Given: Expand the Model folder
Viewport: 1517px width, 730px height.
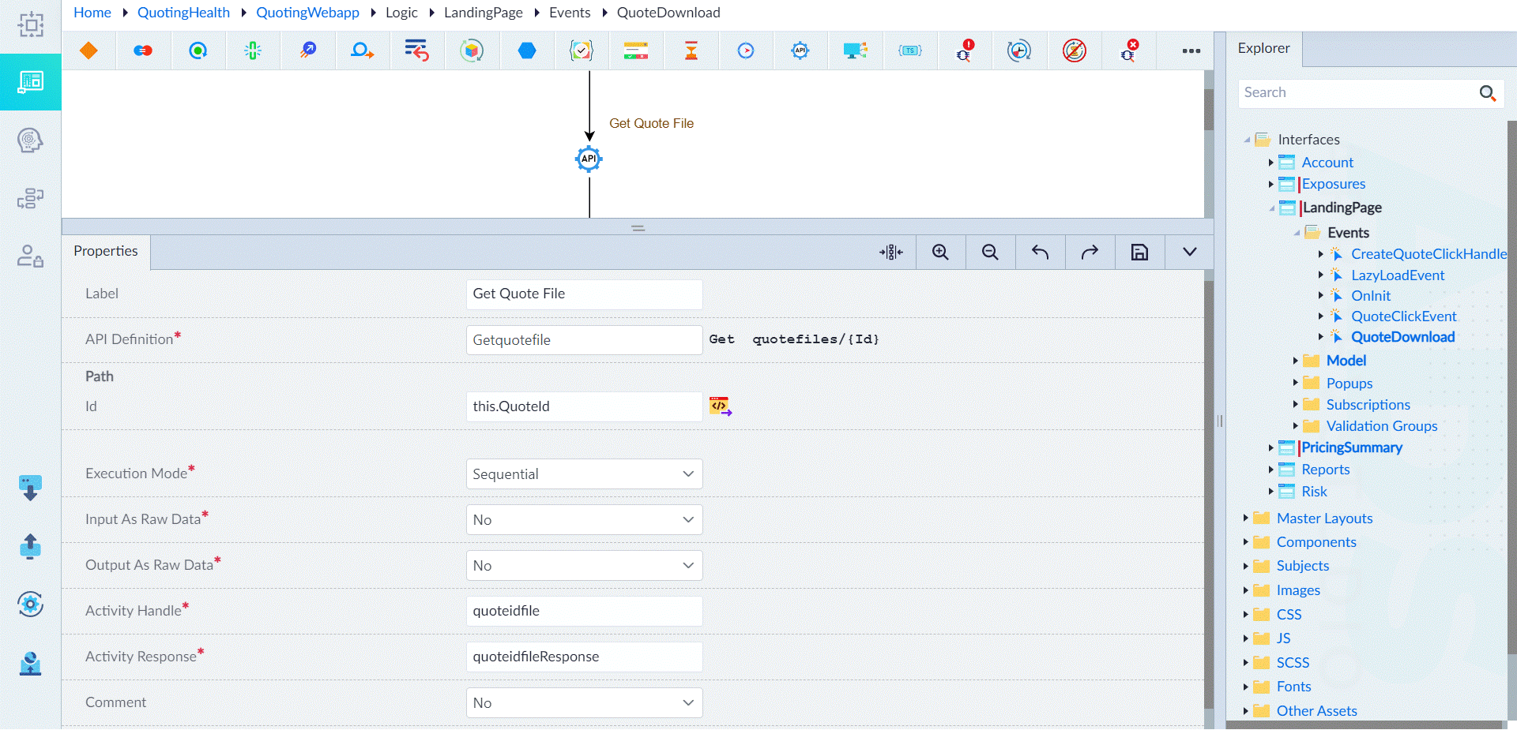Looking at the screenshot, I should pos(1296,361).
